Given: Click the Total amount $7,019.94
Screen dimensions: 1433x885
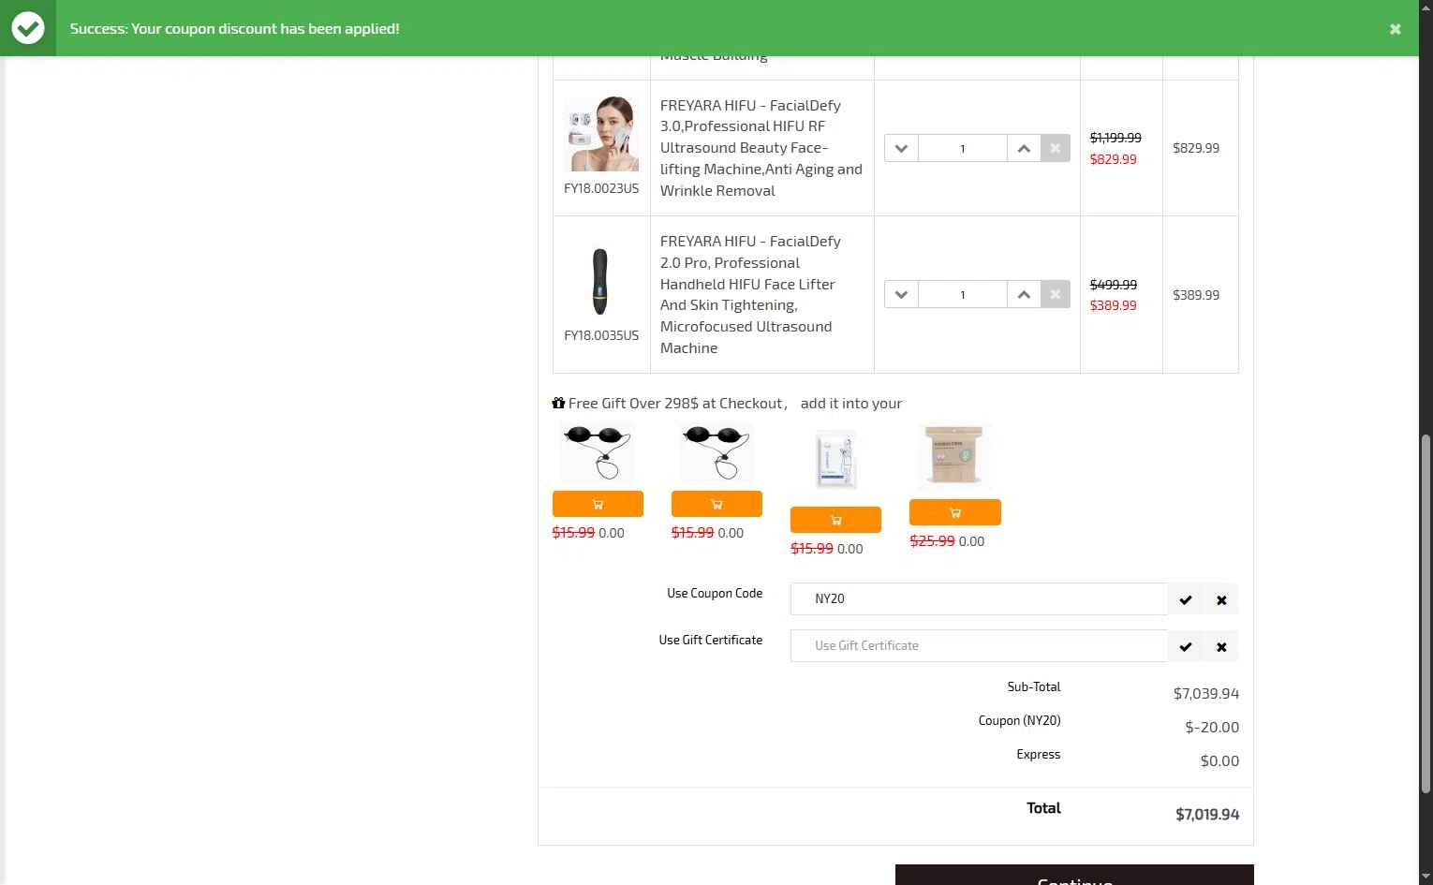Looking at the screenshot, I should 1207,815.
